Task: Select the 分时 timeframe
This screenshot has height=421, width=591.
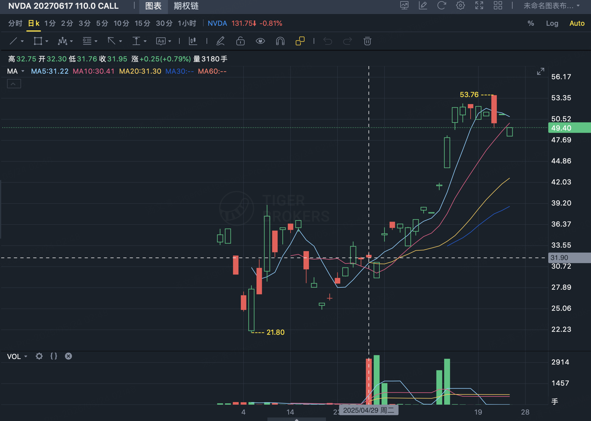Action: coord(15,23)
